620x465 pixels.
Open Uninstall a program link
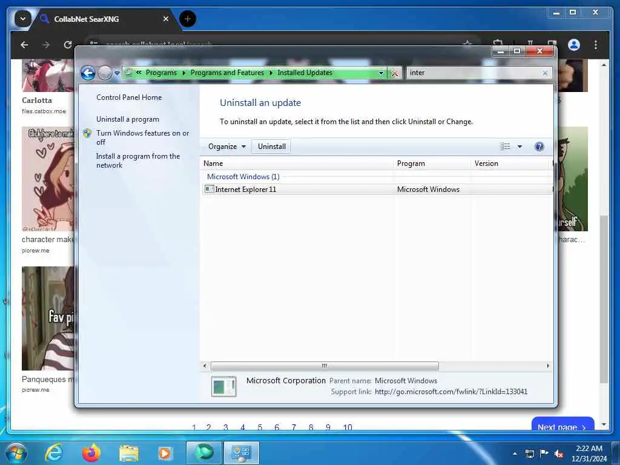point(128,119)
